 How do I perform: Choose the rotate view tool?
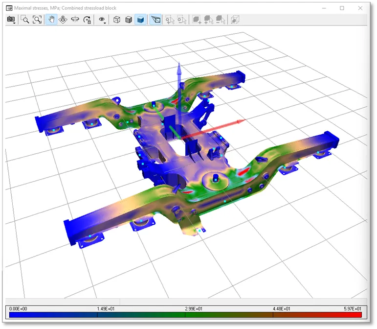pyautogui.click(x=75, y=20)
